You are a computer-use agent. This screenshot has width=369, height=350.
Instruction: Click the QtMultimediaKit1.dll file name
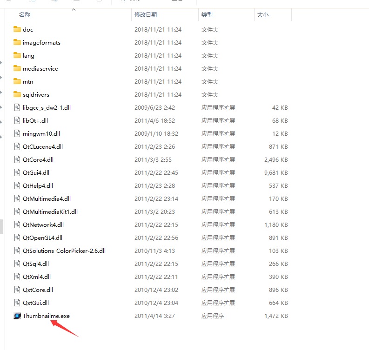[50, 211]
